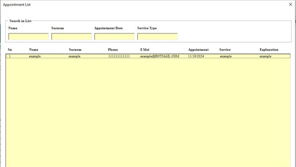Select example under the Name column

tap(35, 56)
